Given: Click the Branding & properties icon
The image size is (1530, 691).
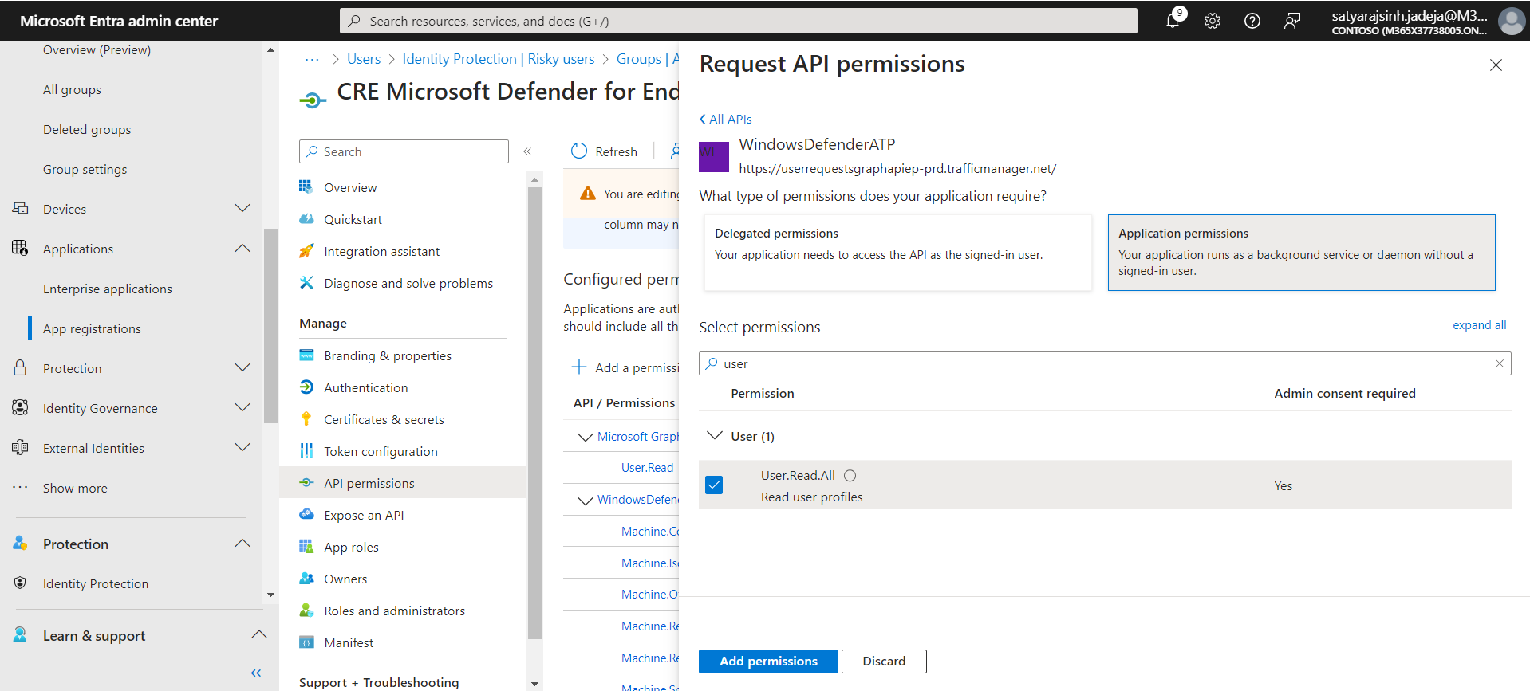Looking at the screenshot, I should [306, 355].
